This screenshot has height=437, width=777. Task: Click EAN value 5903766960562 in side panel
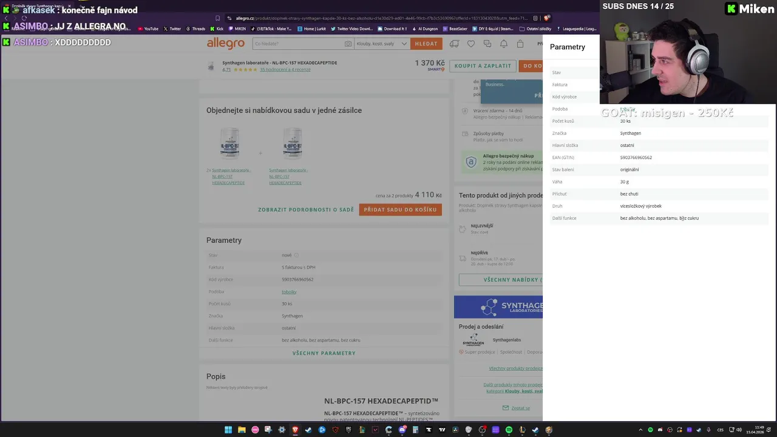pos(636,157)
